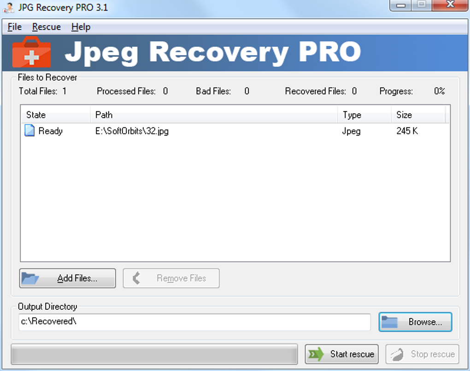Click the Total Files: 1 label
The height and width of the screenshot is (371, 470).
click(x=42, y=91)
